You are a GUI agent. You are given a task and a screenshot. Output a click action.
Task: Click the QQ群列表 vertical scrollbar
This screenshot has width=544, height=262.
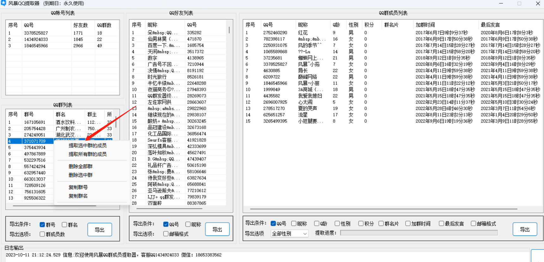(x=116, y=122)
